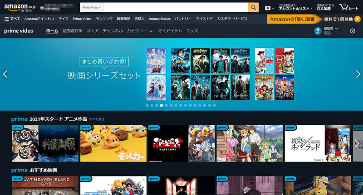Open the マイストア link
Viewport: 363px width, 195px height.
coord(204,19)
